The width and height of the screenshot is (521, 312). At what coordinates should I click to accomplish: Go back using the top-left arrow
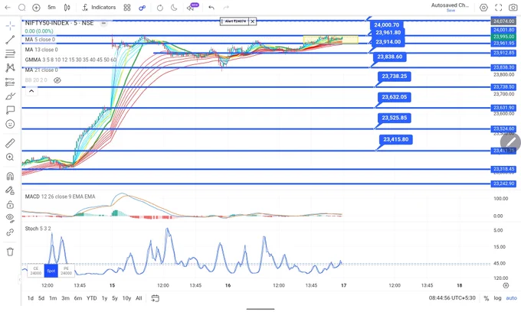click(8, 8)
